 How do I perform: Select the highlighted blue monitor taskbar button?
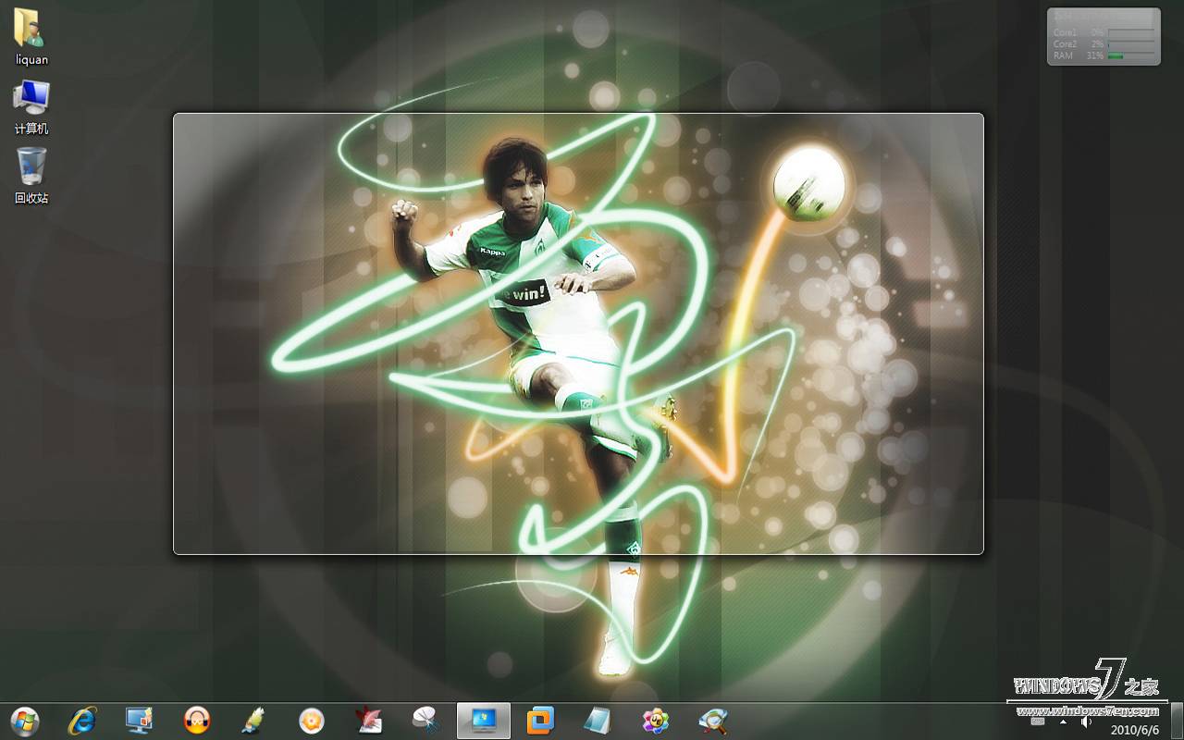[484, 721]
